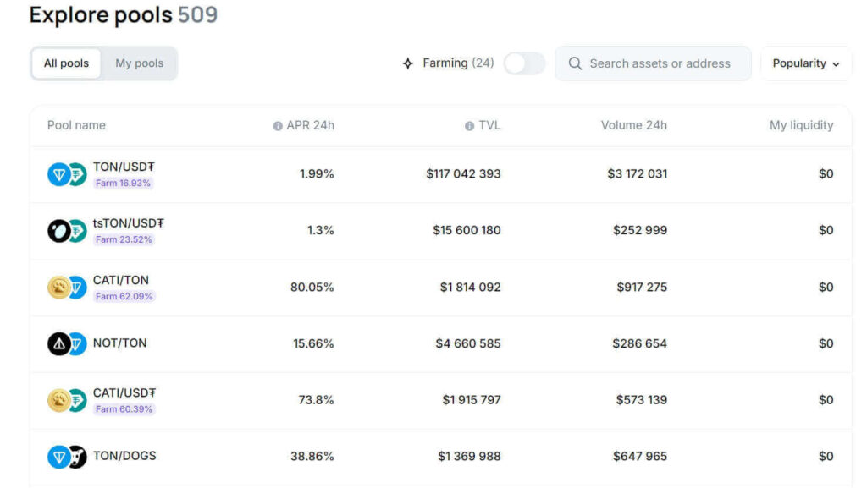Focus the Search assets or address field
The width and height of the screenshot is (867, 488).
tap(660, 63)
